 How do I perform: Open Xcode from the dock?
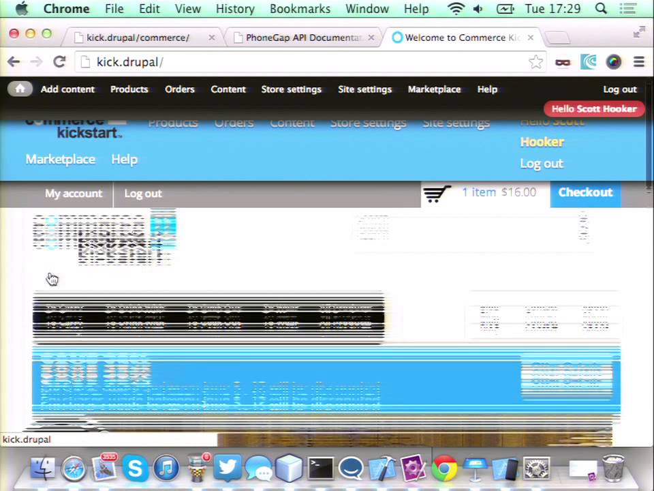click(382, 468)
